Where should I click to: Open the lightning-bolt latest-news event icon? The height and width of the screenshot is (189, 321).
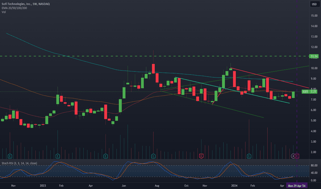293,156
